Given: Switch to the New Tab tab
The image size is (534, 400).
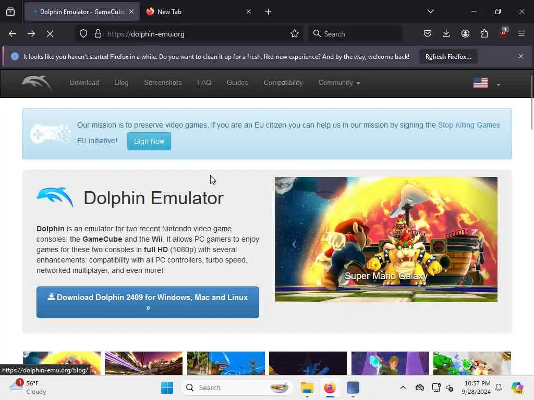Looking at the screenshot, I should (x=199, y=12).
